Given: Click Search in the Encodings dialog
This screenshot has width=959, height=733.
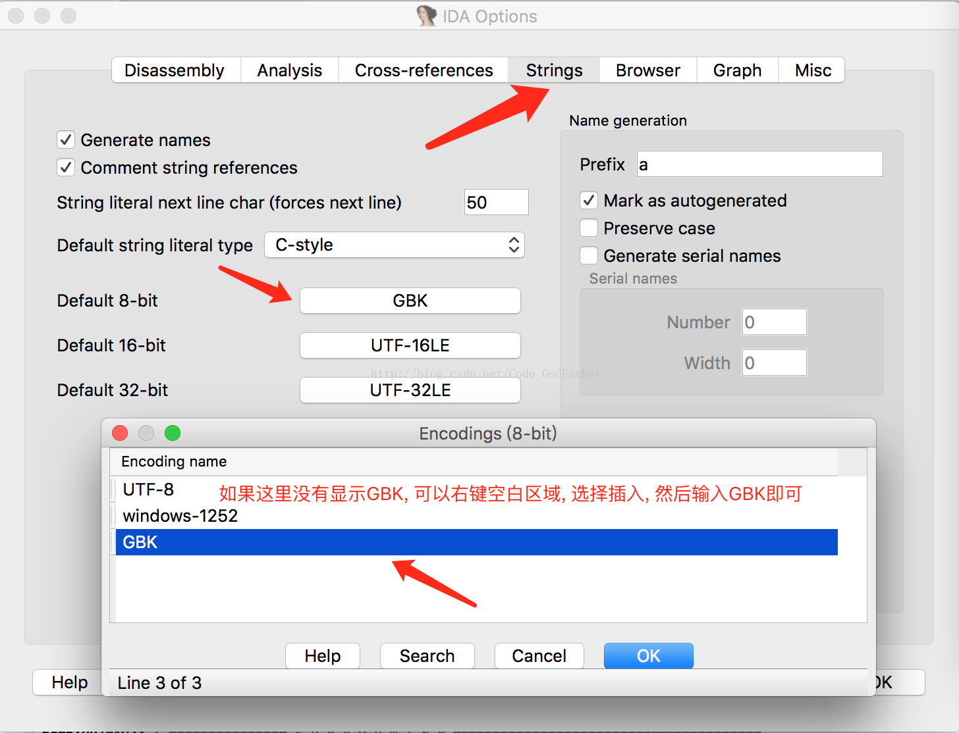Looking at the screenshot, I should pyautogui.click(x=427, y=656).
